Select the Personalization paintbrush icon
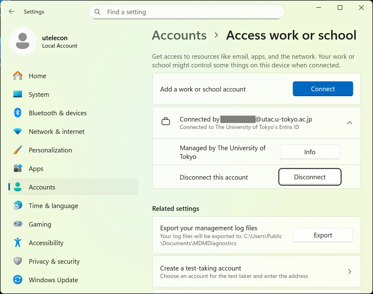The width and height of the screenshot is (373, 294). point(18,150)
